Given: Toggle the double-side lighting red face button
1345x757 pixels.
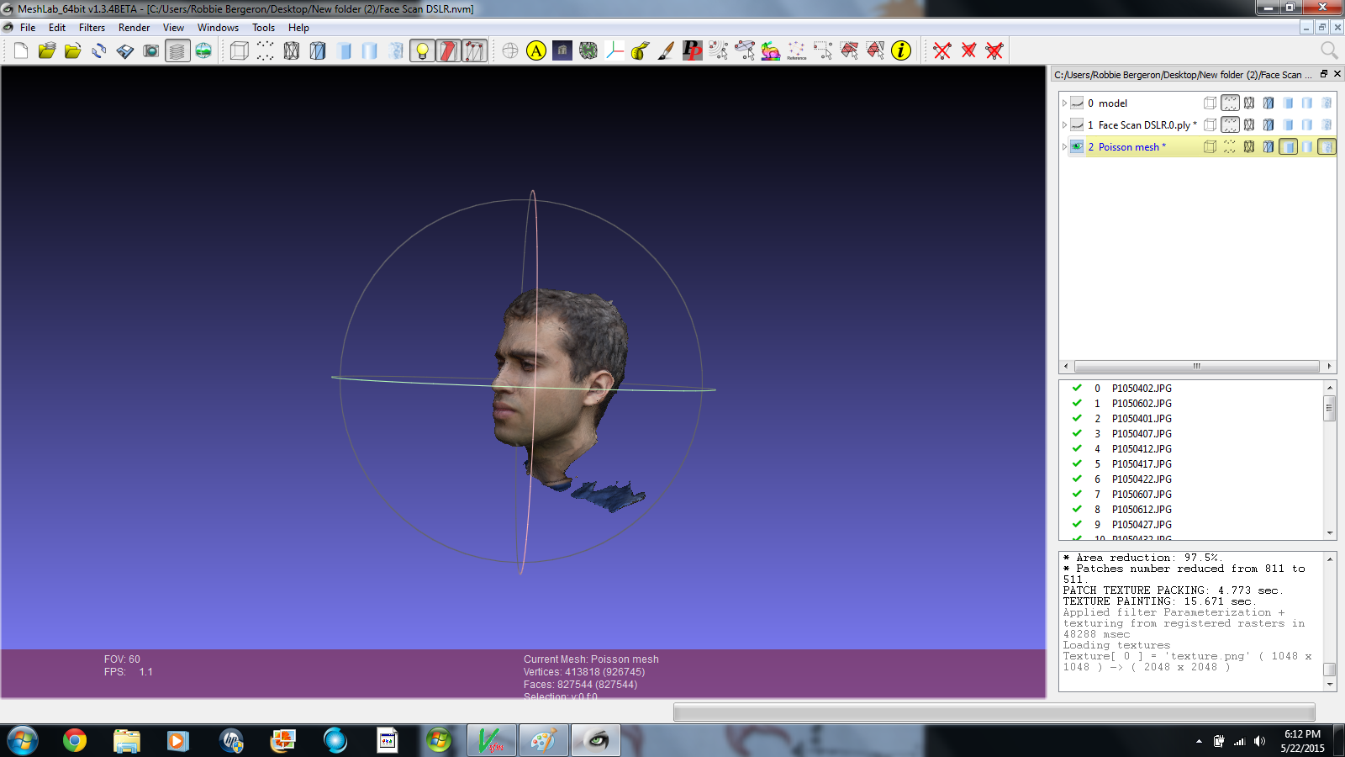Looking at the screenshot, I should pos(448,51).
